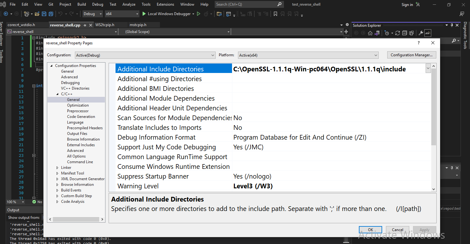Click Sync with Active Document icon

[398, 33]
